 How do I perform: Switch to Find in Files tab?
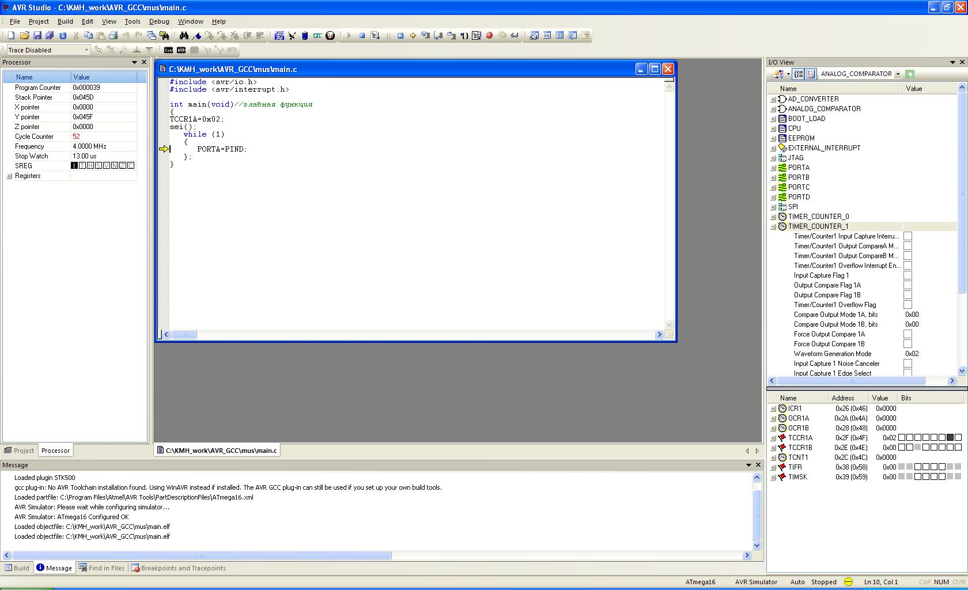click(x=102, y=568)
